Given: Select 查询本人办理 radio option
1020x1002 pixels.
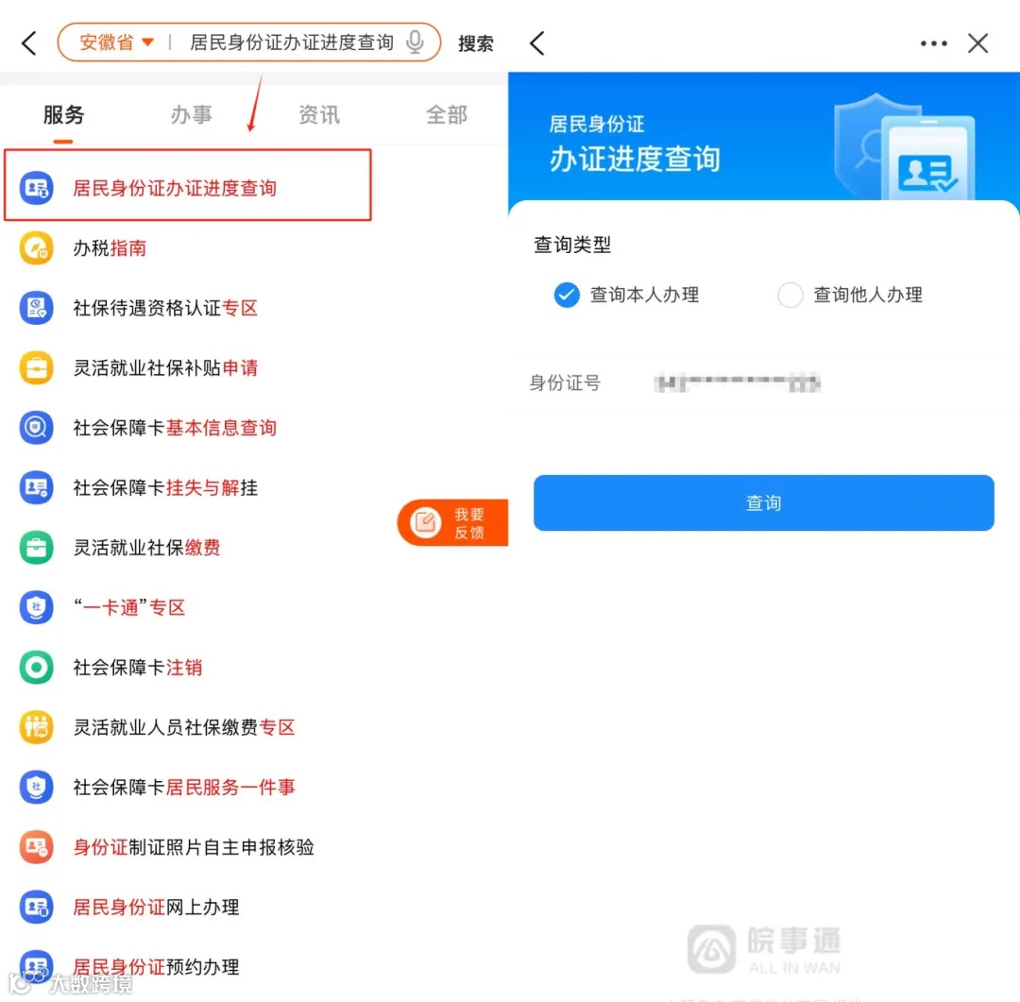Looking at the screenshot, I should click(626, 295).
